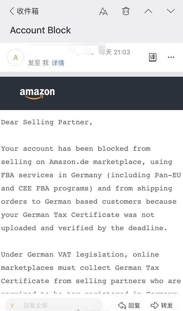
Task: Translate the email with the 译 icon
Action: click(x=152, y=57)
